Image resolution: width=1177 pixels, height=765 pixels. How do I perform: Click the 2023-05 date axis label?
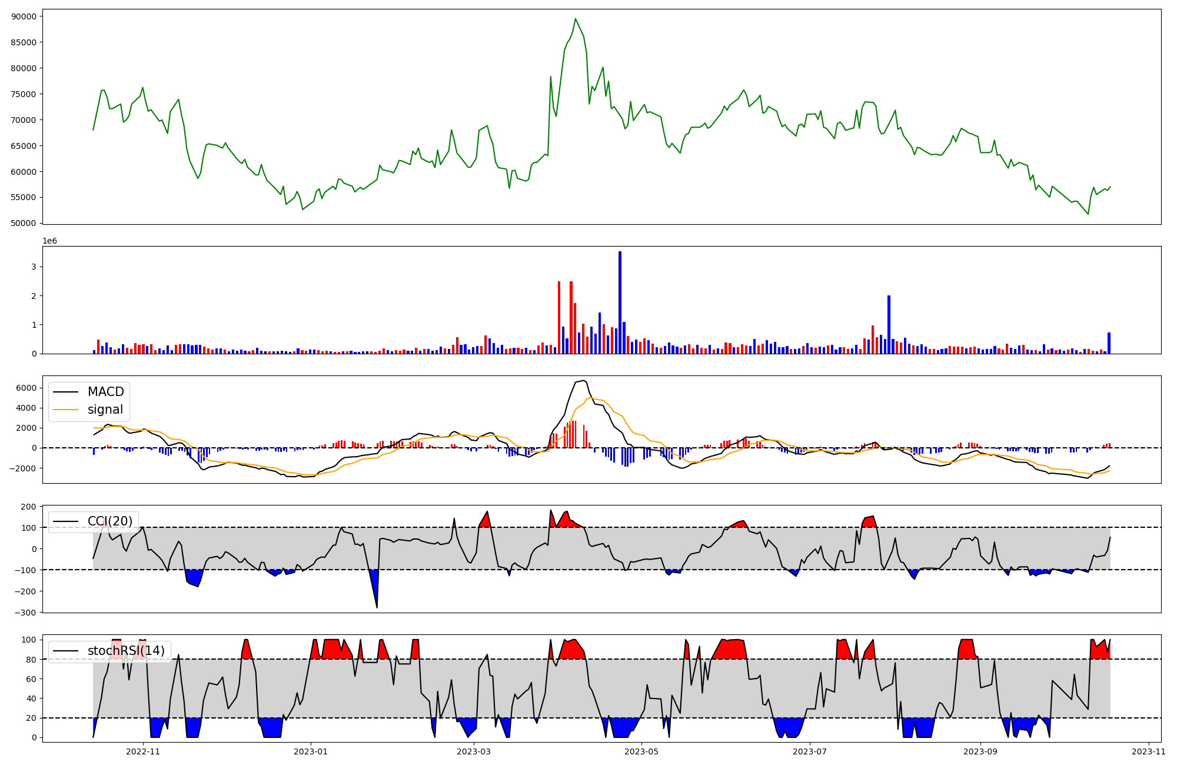point(641,751)
